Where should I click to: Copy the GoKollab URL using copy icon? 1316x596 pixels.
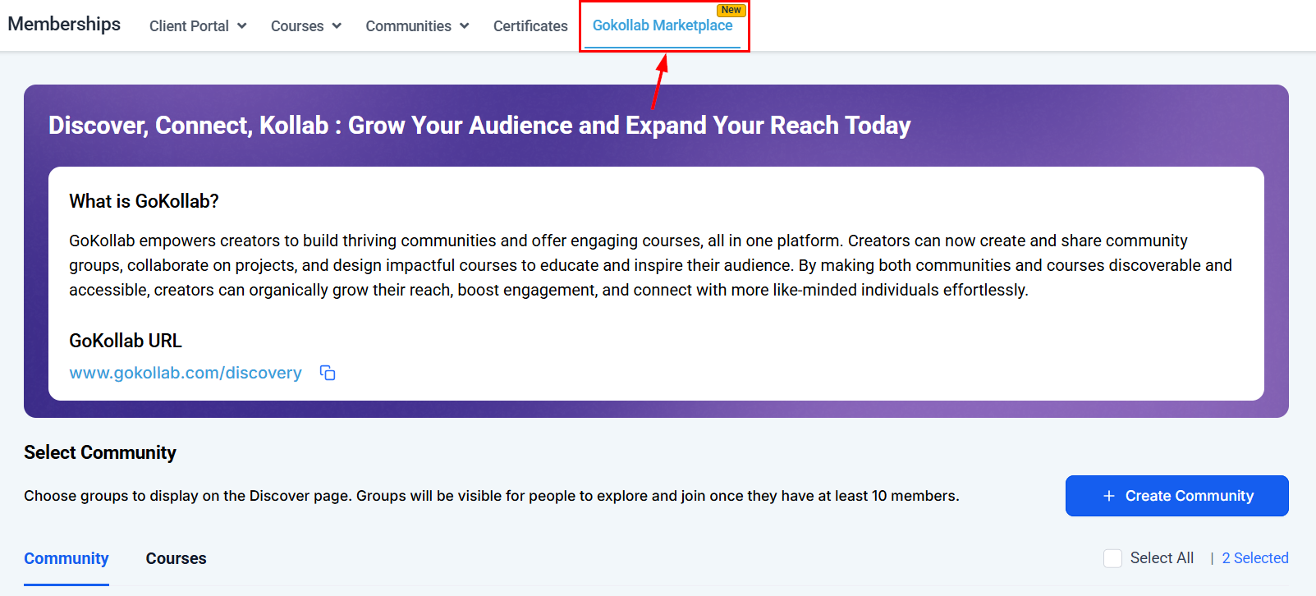pos(328,373)
